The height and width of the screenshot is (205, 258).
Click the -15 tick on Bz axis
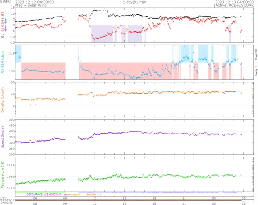(12, 42)
